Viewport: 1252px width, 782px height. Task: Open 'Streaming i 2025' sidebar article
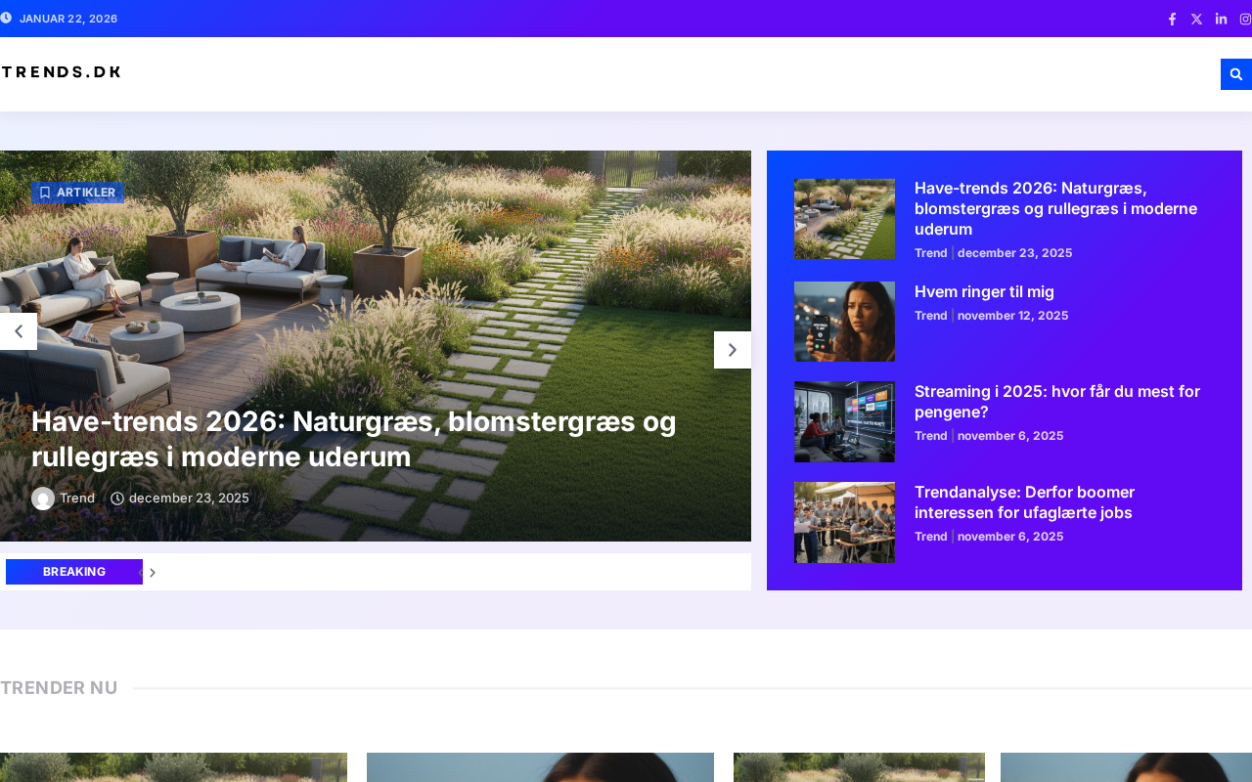pos(1056,402)
